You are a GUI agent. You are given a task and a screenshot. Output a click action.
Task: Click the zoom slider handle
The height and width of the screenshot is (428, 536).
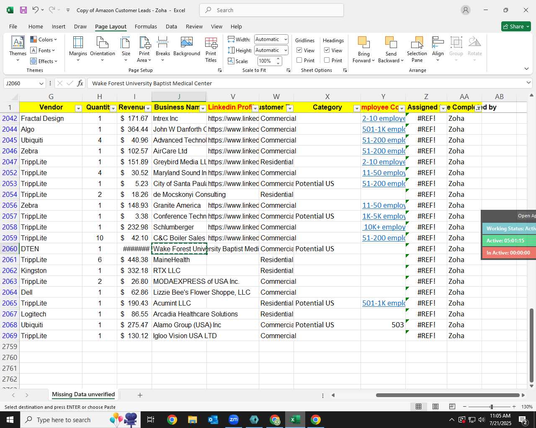click(491, 407)
